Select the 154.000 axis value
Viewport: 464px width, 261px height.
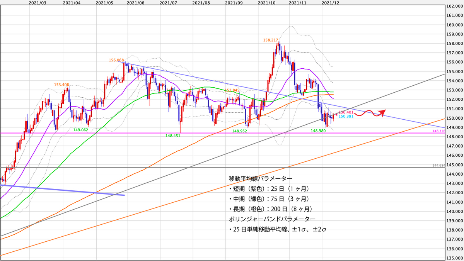pos(455,81)
